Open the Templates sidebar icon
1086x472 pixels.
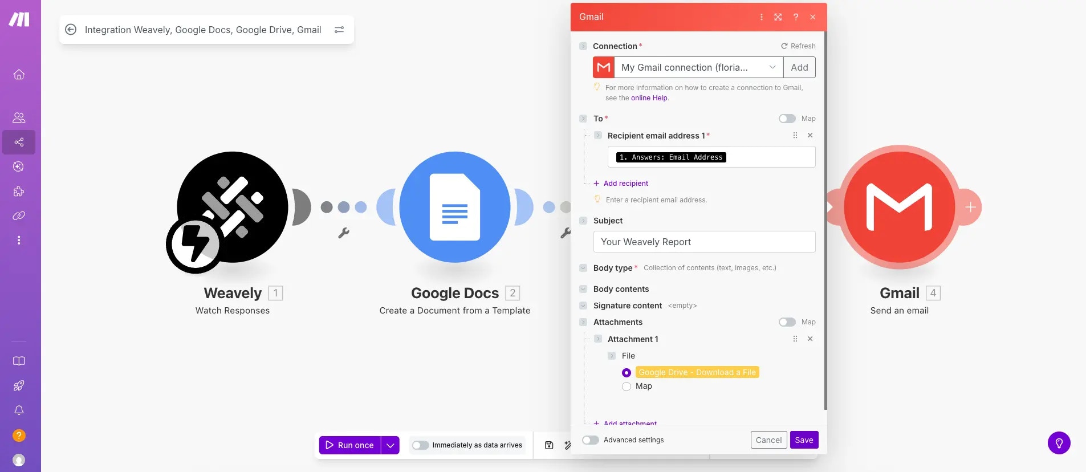point(19,166)
